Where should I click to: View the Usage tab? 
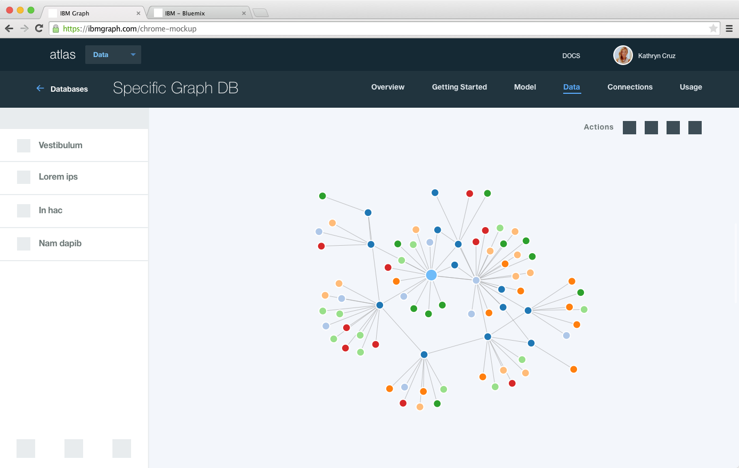pyautogui.click(x=691, y=87)
